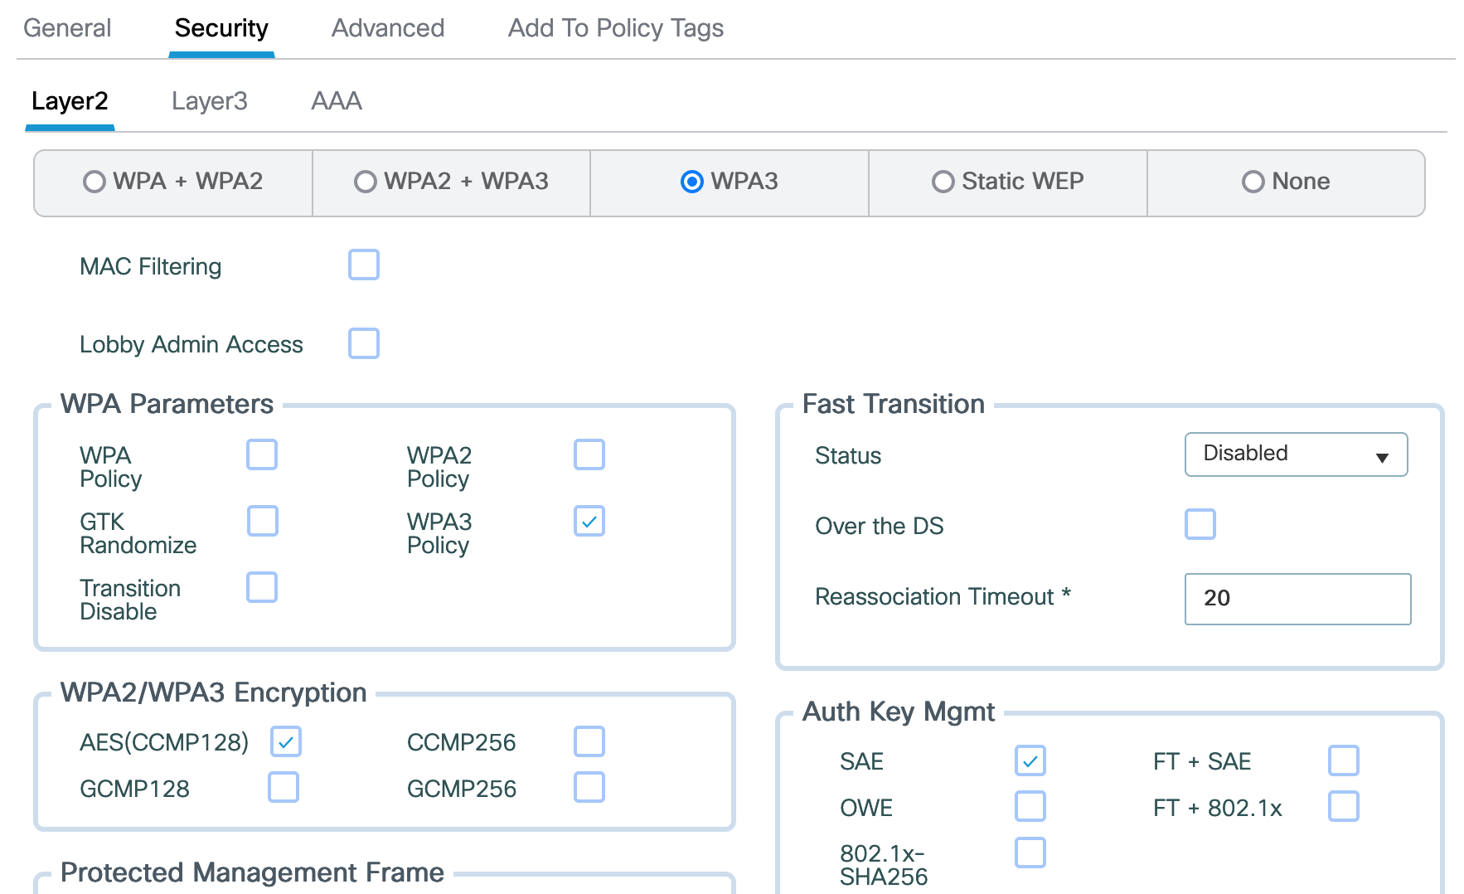1464x894 pixels.
Task: Enable Over the DS checkbox
Action: 1200,525
